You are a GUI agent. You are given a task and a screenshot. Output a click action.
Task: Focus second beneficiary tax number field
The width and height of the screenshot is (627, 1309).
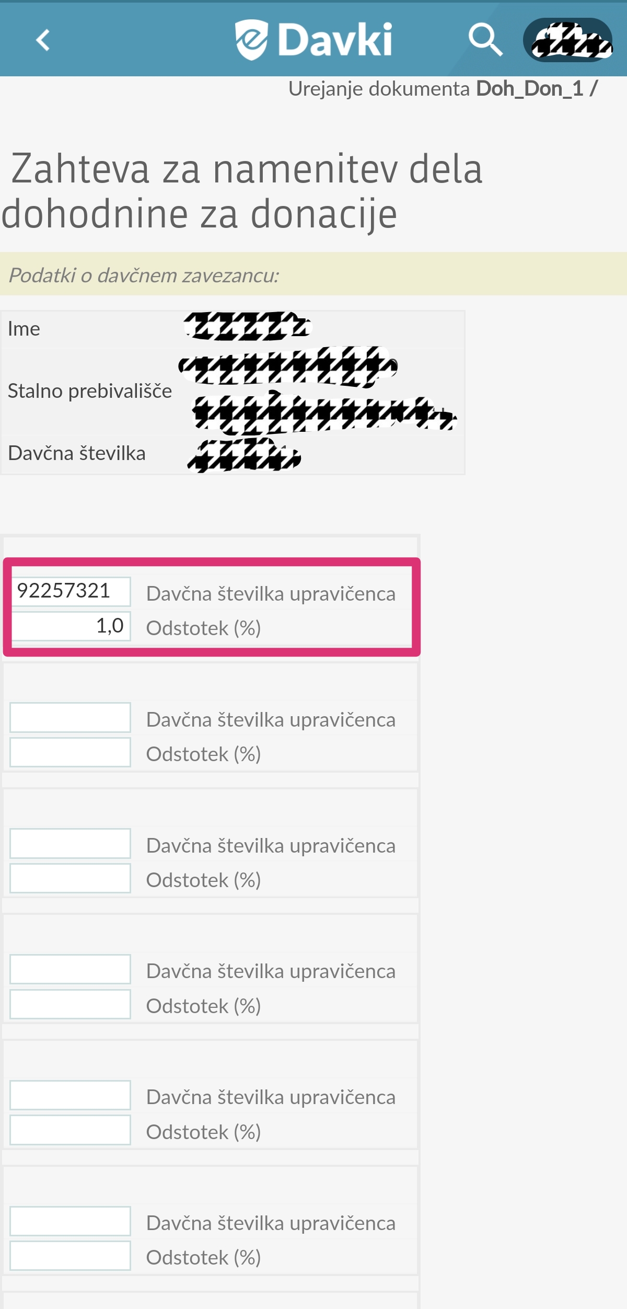tap(71, 717)
